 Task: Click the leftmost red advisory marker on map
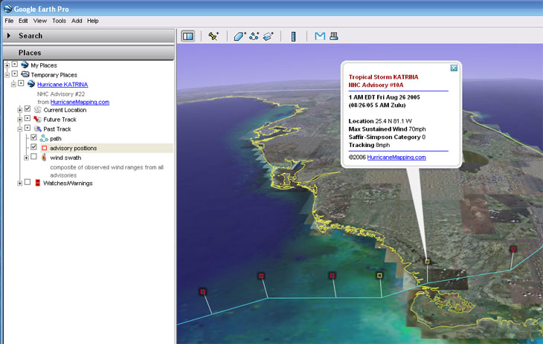[x=203, y=292]
